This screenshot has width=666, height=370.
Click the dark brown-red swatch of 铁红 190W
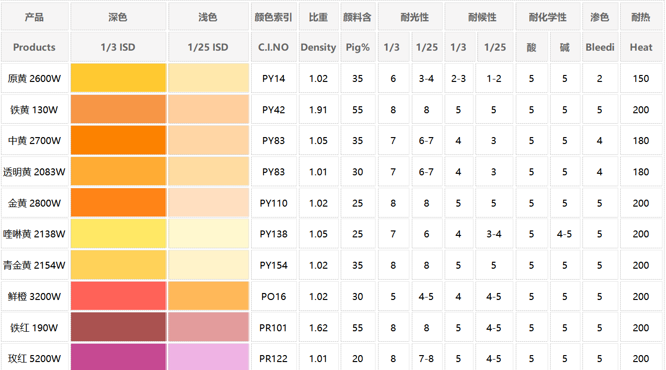[x=118, y=327]
